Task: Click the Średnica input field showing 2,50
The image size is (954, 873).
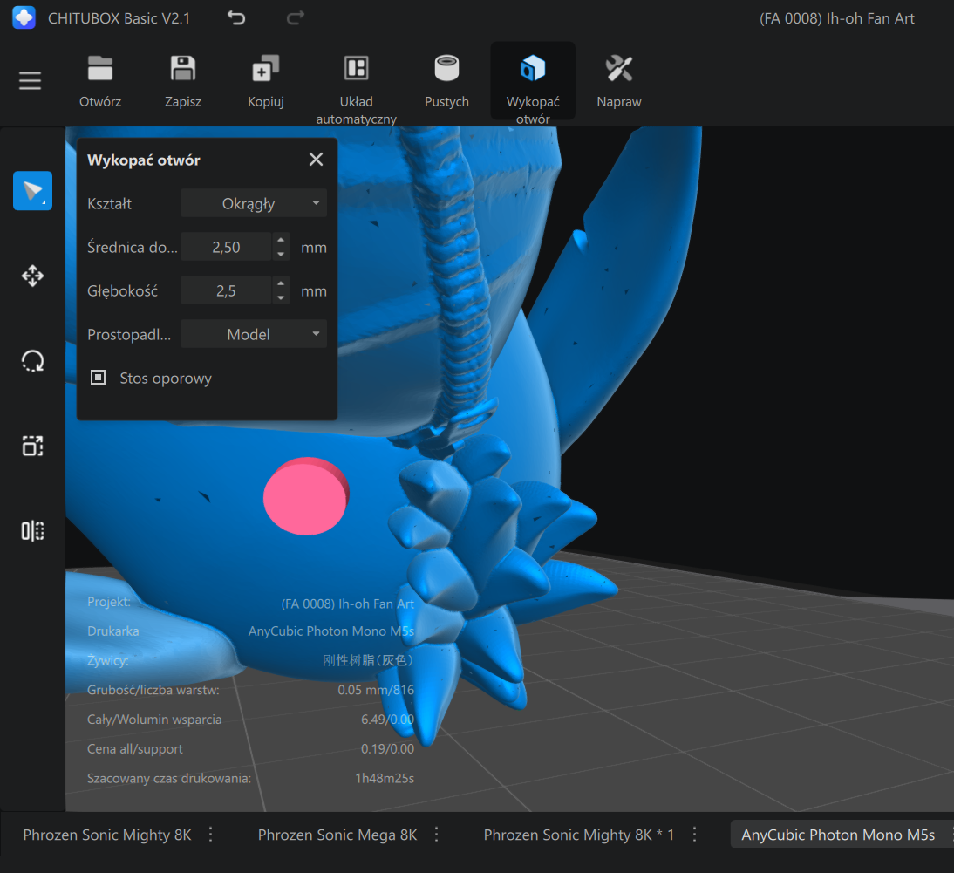Action: pyautogui.click(x=227, y=247)
